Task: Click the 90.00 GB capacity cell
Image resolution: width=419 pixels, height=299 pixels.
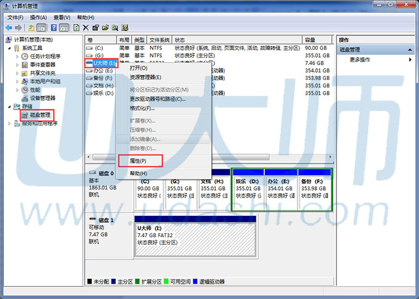Action: click(x=316, y=48)
